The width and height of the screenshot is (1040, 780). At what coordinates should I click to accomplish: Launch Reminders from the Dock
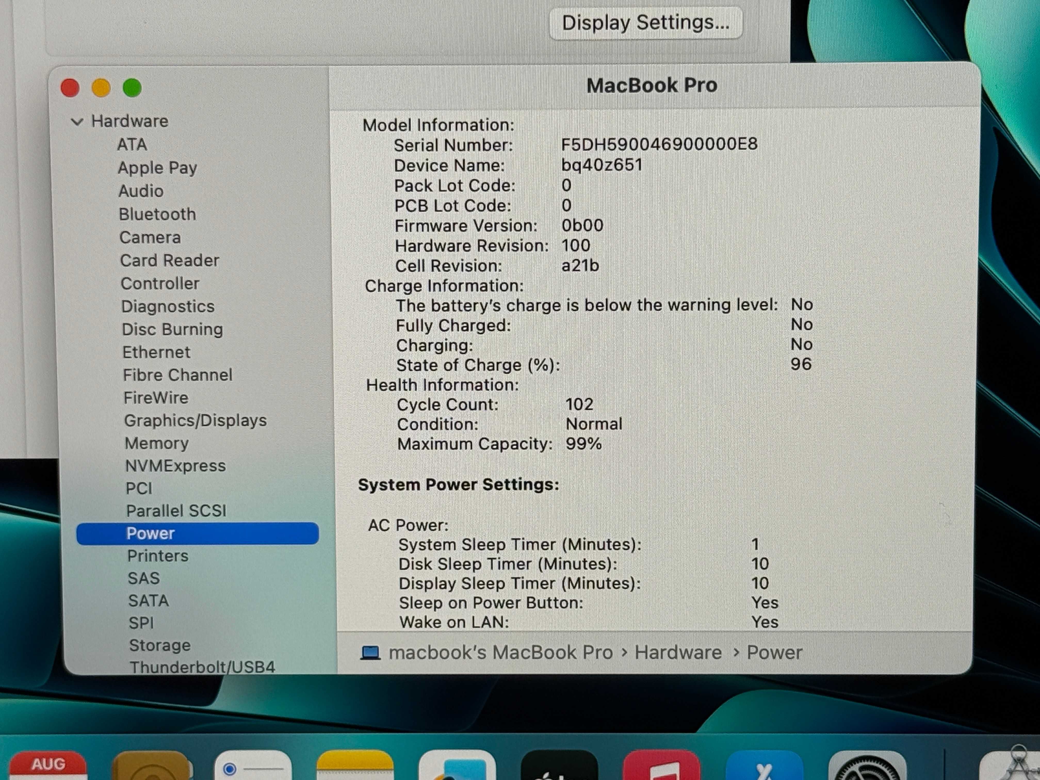[253, 765]
